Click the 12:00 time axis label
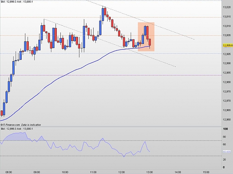 tap(122, 172)
